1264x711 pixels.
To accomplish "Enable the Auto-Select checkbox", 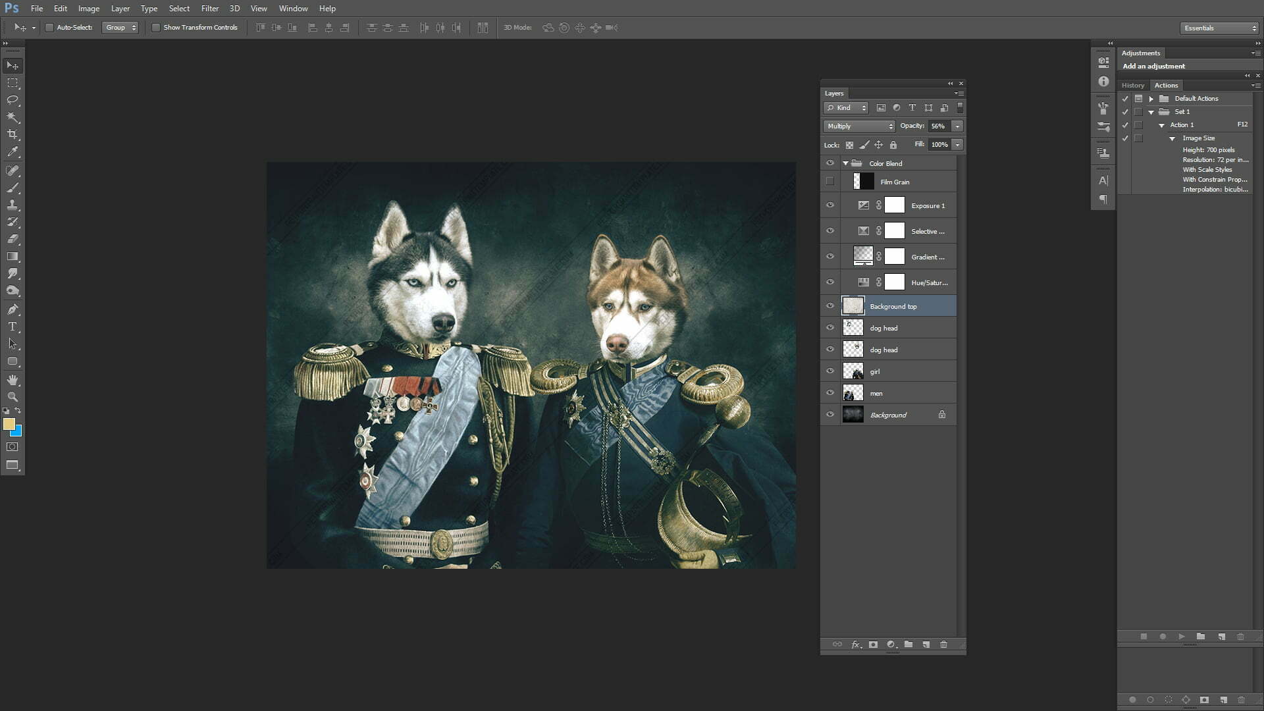I will [49, 28].
